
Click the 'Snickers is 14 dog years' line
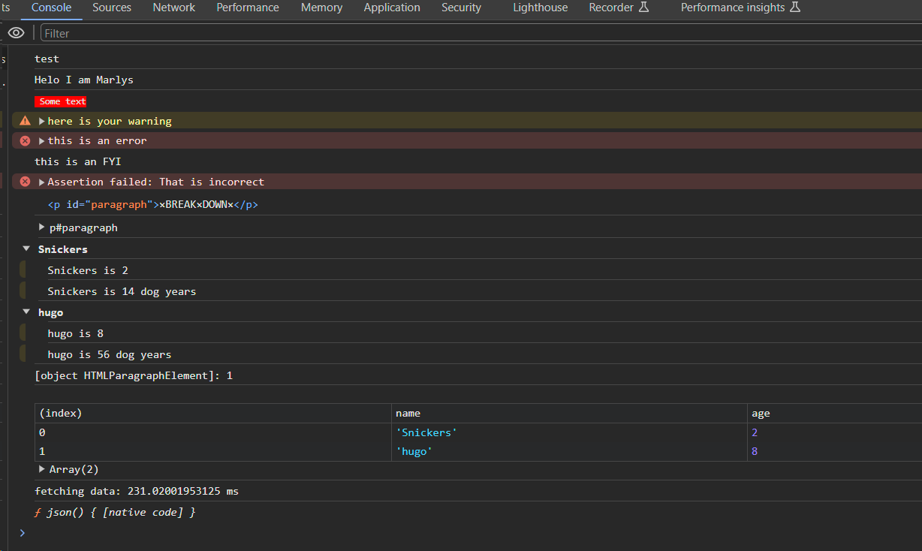122,291
